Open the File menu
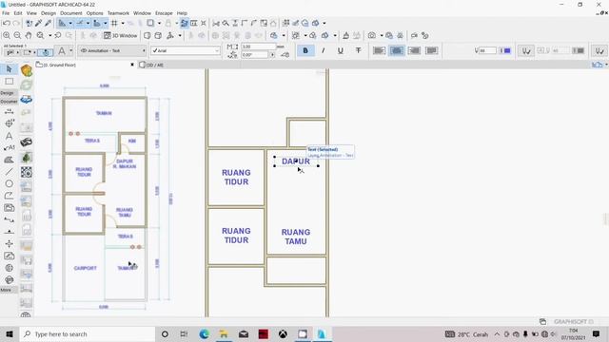Viewport: 609px width, 342px height. pyautogui.click(x=6, y=13)
